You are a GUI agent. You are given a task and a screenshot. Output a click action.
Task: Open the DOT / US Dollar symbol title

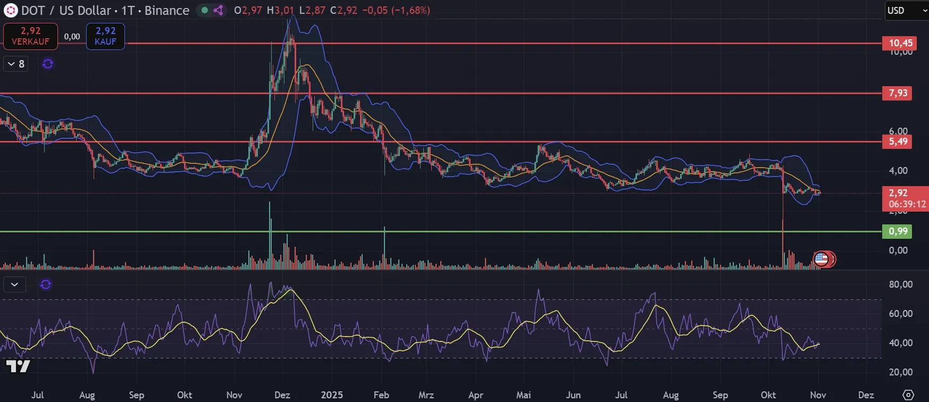(x=66, y=10)
